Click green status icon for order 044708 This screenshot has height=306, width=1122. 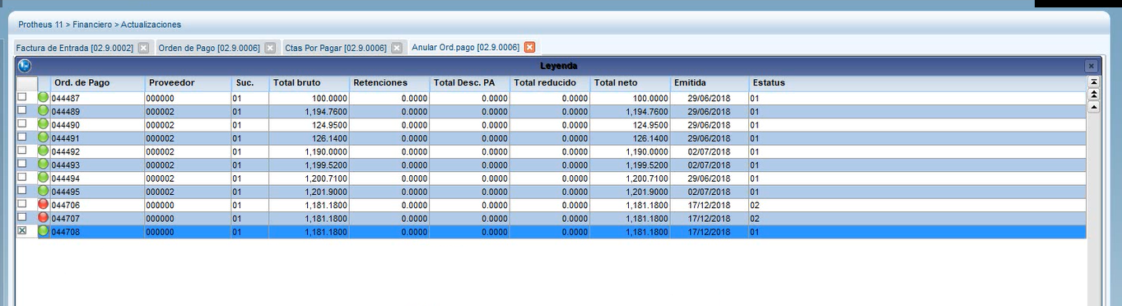click(x=44, y=231)
